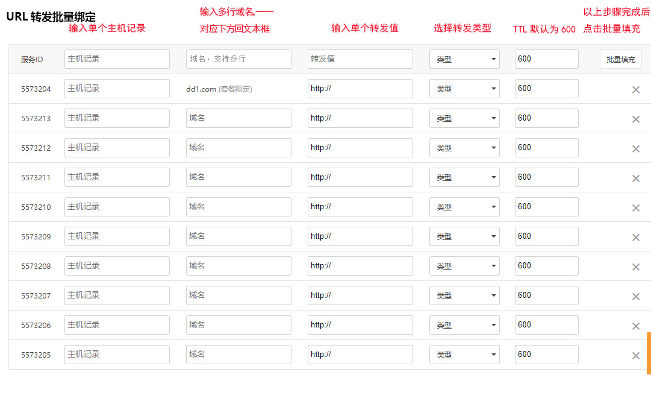Click 域名 field in row 5573213
This screenshot has height=401, width=651.
pyautogui.click(x=238, y=118)
